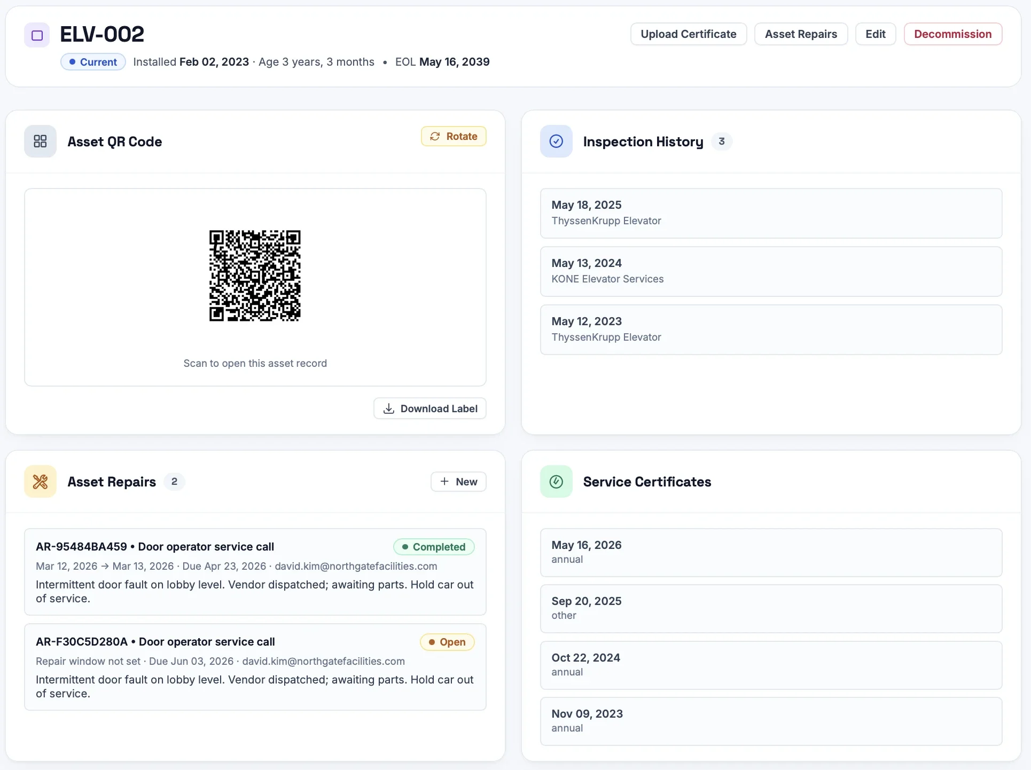Open Asset Repairs from the header
1031x770 pixels.
point(801,34)
